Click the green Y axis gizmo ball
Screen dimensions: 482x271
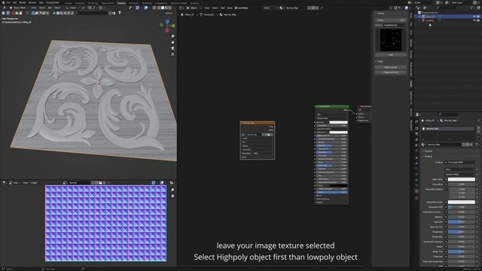click(173, 26)
